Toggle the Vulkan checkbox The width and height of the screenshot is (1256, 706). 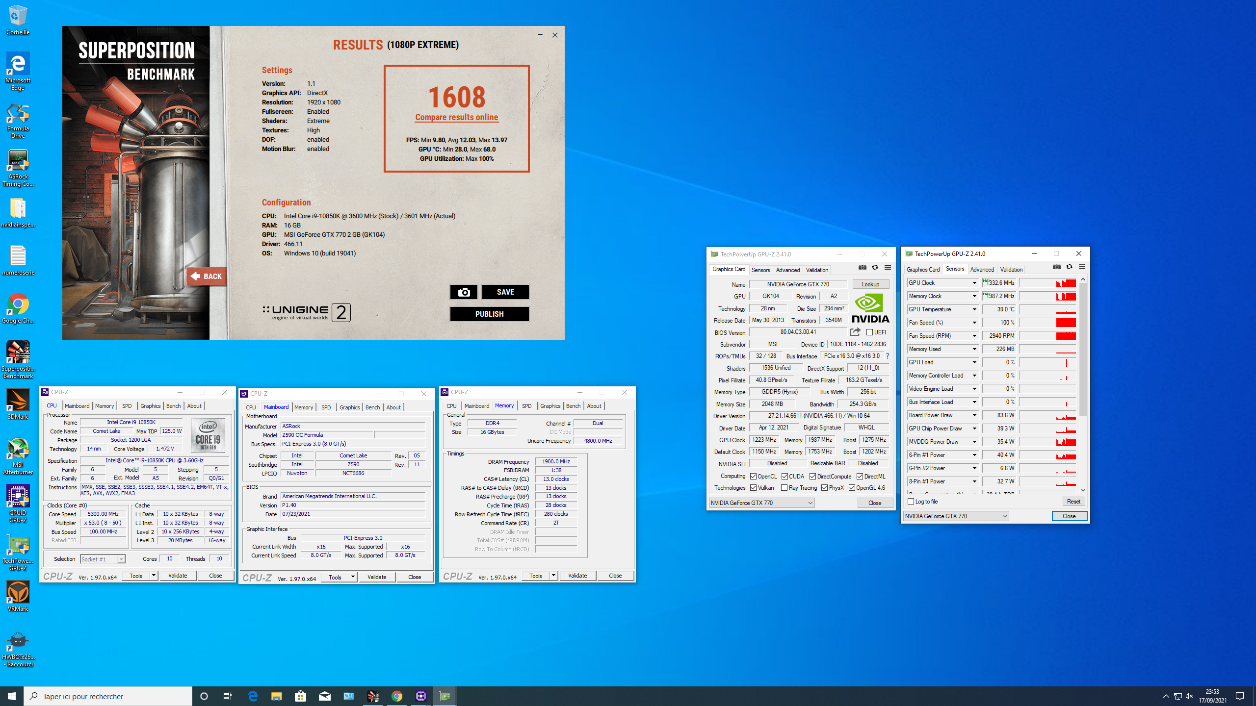tap(753, 488)
